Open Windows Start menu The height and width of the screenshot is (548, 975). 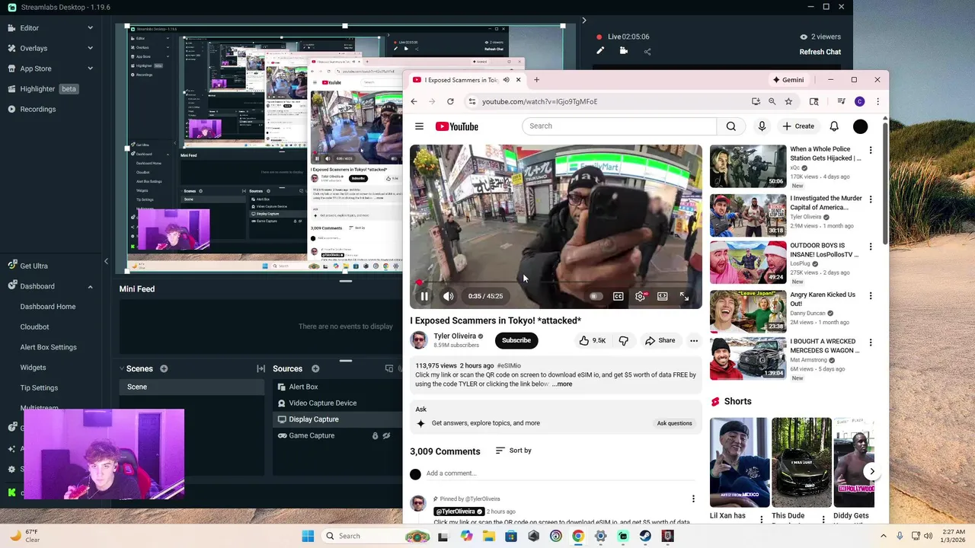pos(308,536)
